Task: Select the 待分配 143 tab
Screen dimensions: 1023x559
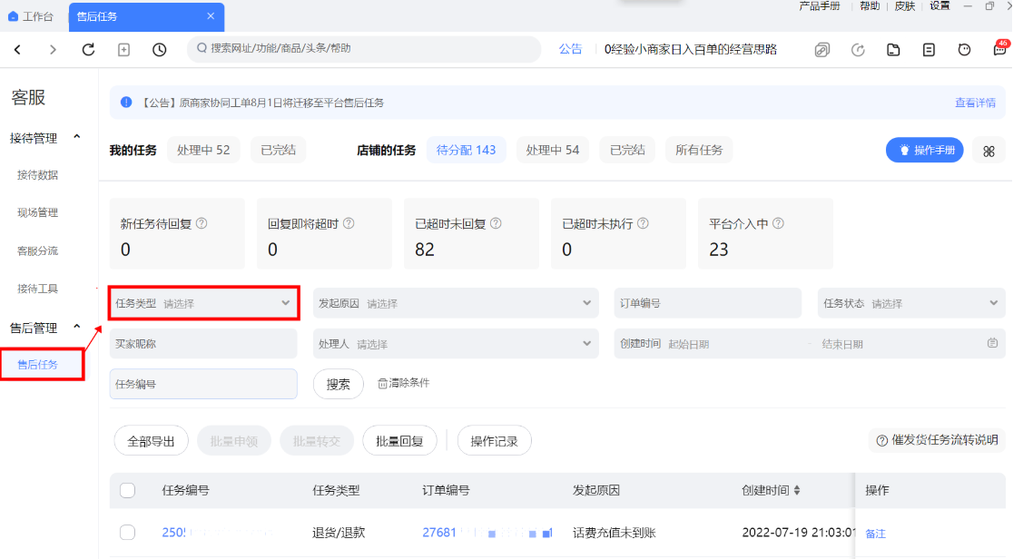Action: point(466,150)
